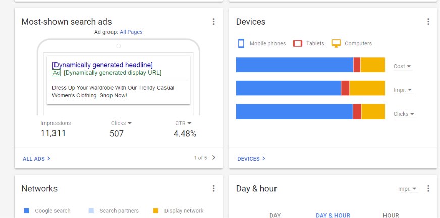Expand the Clicks dropdown beside the device bars
Image resolution: width=440 pixels, height=218 pixels.
pyautogui.click(x=404, y=114)
